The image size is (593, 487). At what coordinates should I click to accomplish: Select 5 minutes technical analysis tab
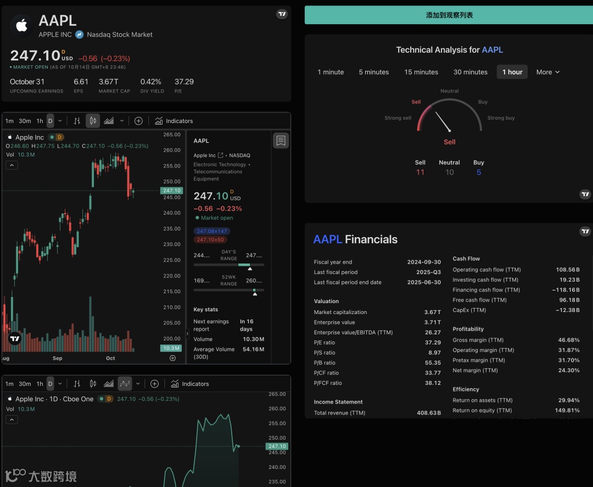pyautogui.click(x=374, y=72)
